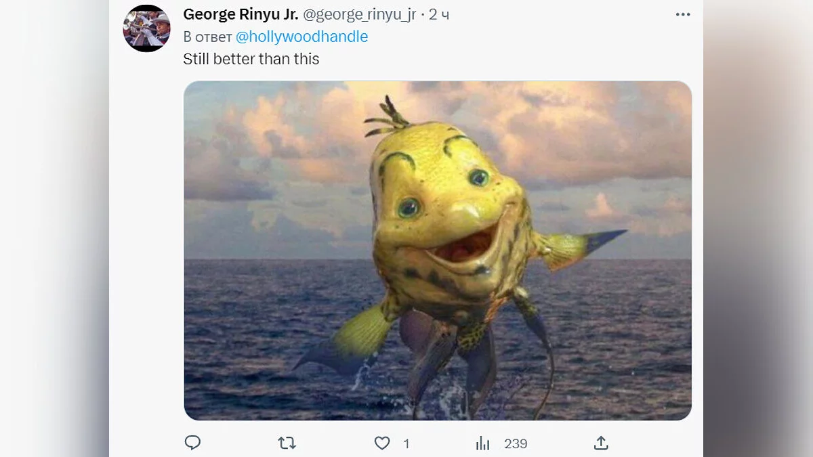The width and height of the screenshot is (813, 457).
Task: Click the view count showing 239
Action: [516, 444]
